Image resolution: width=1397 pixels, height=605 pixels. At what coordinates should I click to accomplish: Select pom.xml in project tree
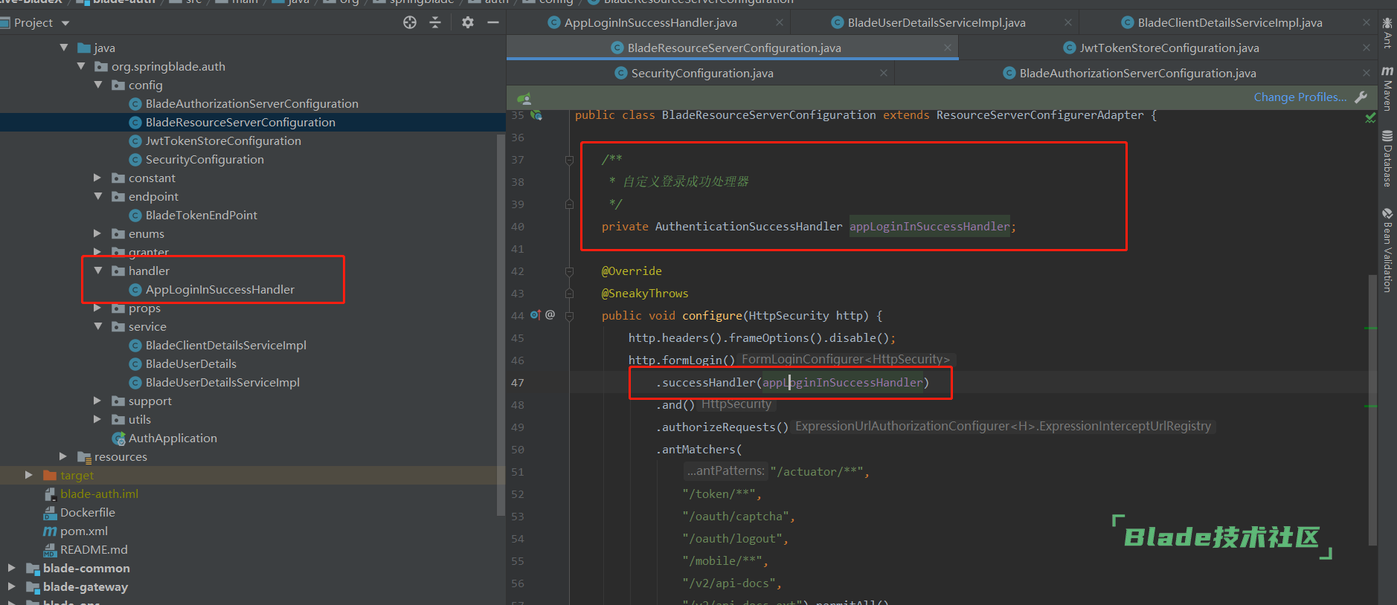pyautogui.click(x=83, y=531)
